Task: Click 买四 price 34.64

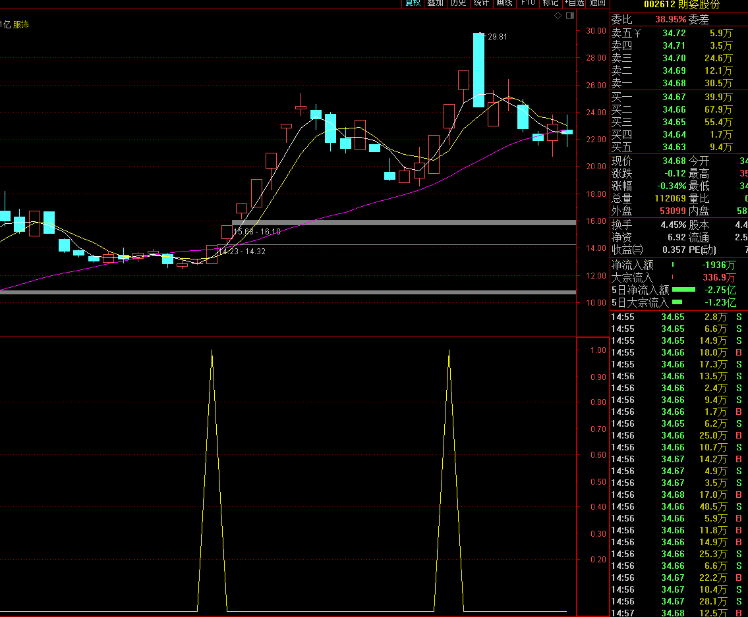Action: click(x=674, y=134)
